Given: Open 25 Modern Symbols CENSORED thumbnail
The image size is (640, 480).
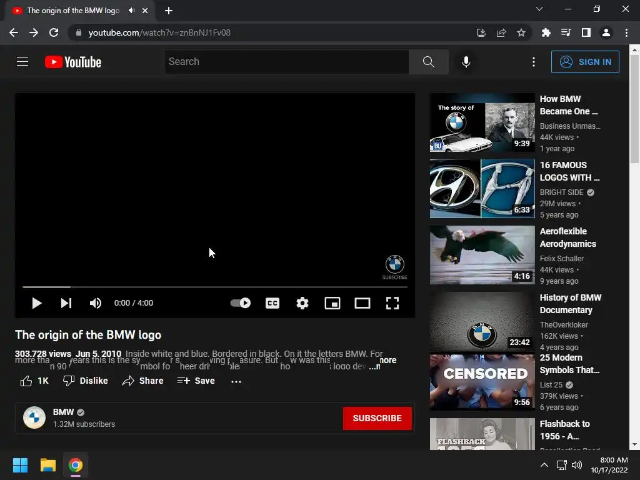Looking at the screenshot, I should (482, 382).
